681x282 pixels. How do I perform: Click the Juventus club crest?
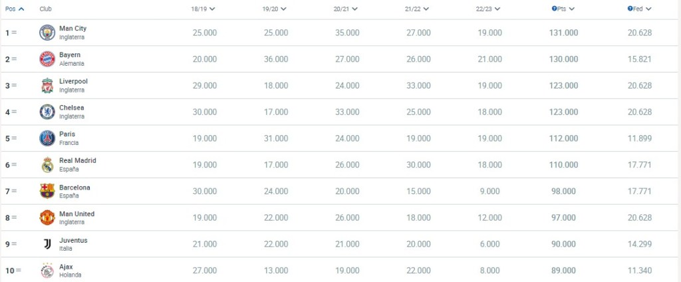point(47,244)
